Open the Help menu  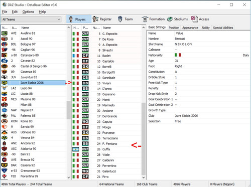(x=42, y=12)
